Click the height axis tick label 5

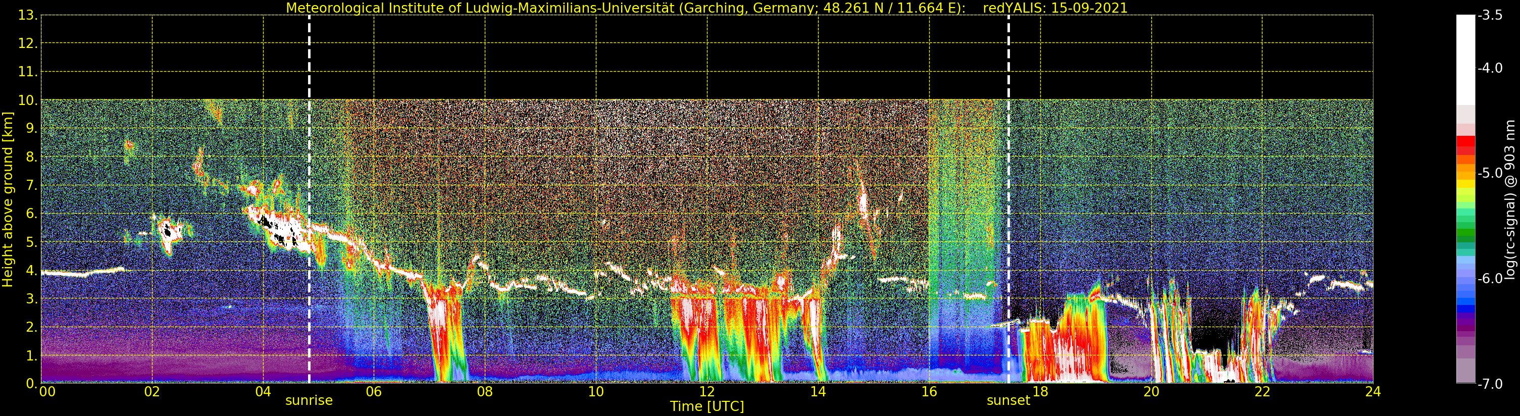point(31,242)
